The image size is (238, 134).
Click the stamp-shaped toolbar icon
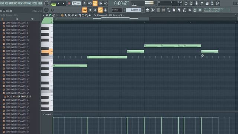pos(106,10)
